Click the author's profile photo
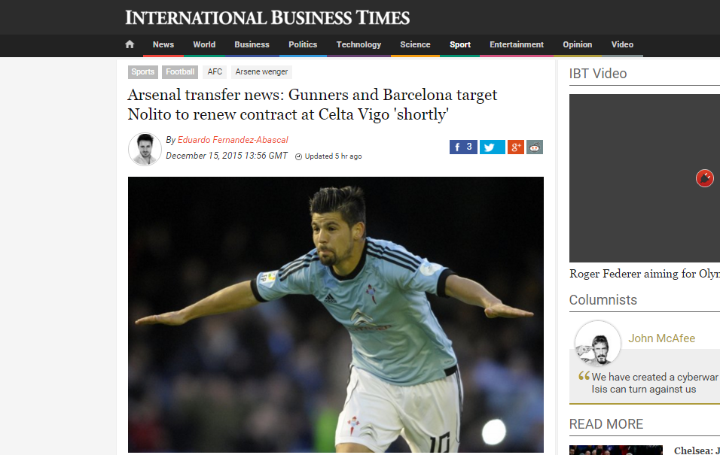Image resolution: width=720 pixels, height=455 pixels. [x=145, y=149]
